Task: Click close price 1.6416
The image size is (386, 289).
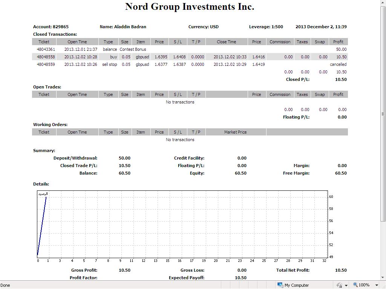Action: pyautogui.click(x=259, y=57)
